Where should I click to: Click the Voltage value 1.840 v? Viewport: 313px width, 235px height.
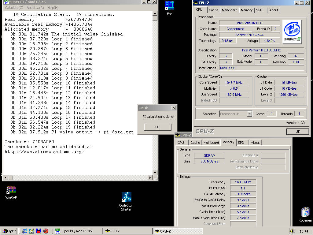[270, 41]
